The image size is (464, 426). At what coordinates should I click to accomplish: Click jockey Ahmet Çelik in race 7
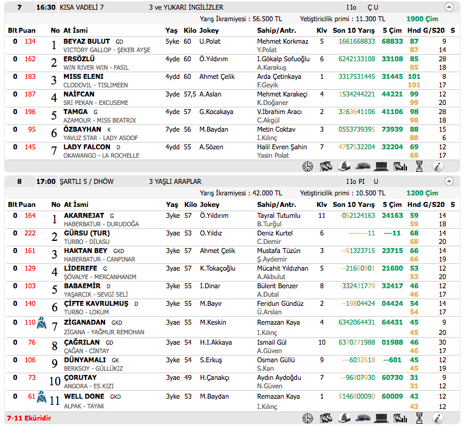[x=217, y=76]
